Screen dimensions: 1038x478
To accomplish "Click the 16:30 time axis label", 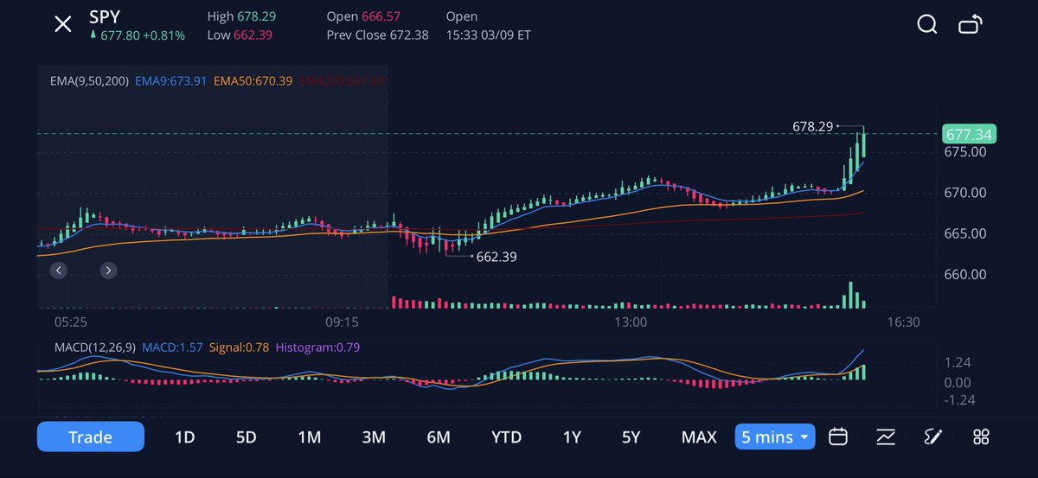I will pos(902,322).
